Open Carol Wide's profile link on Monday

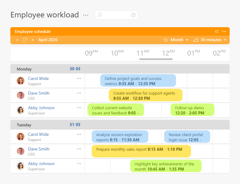[x=38, y=78]
